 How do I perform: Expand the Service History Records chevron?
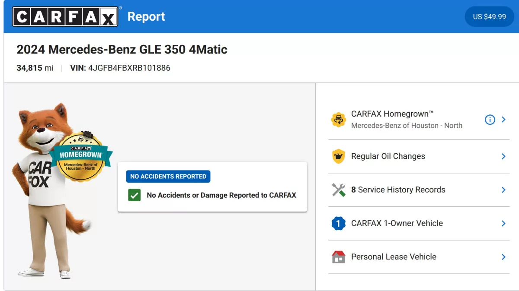[x=503, y=190]
